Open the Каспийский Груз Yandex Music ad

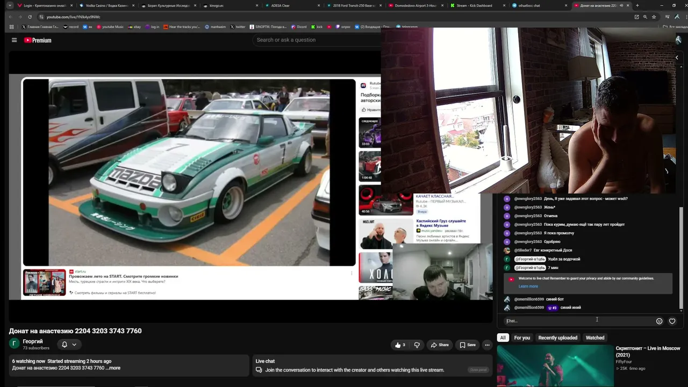click(440, 224)
